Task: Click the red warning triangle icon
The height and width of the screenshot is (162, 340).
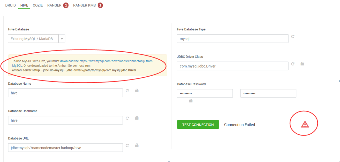Action: tap(305, 124)
